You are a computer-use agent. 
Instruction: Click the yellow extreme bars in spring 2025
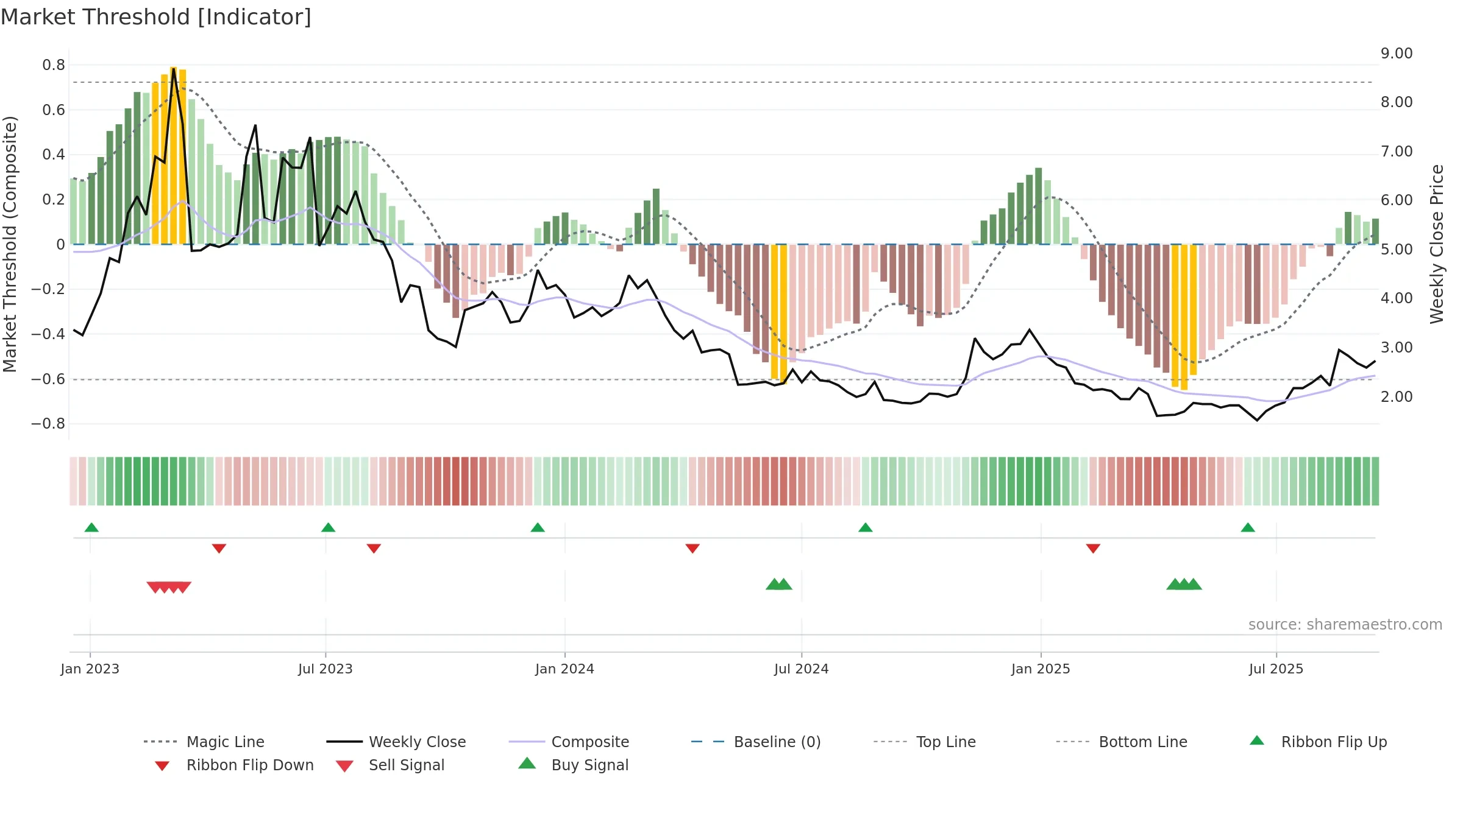click(1184, 317)
